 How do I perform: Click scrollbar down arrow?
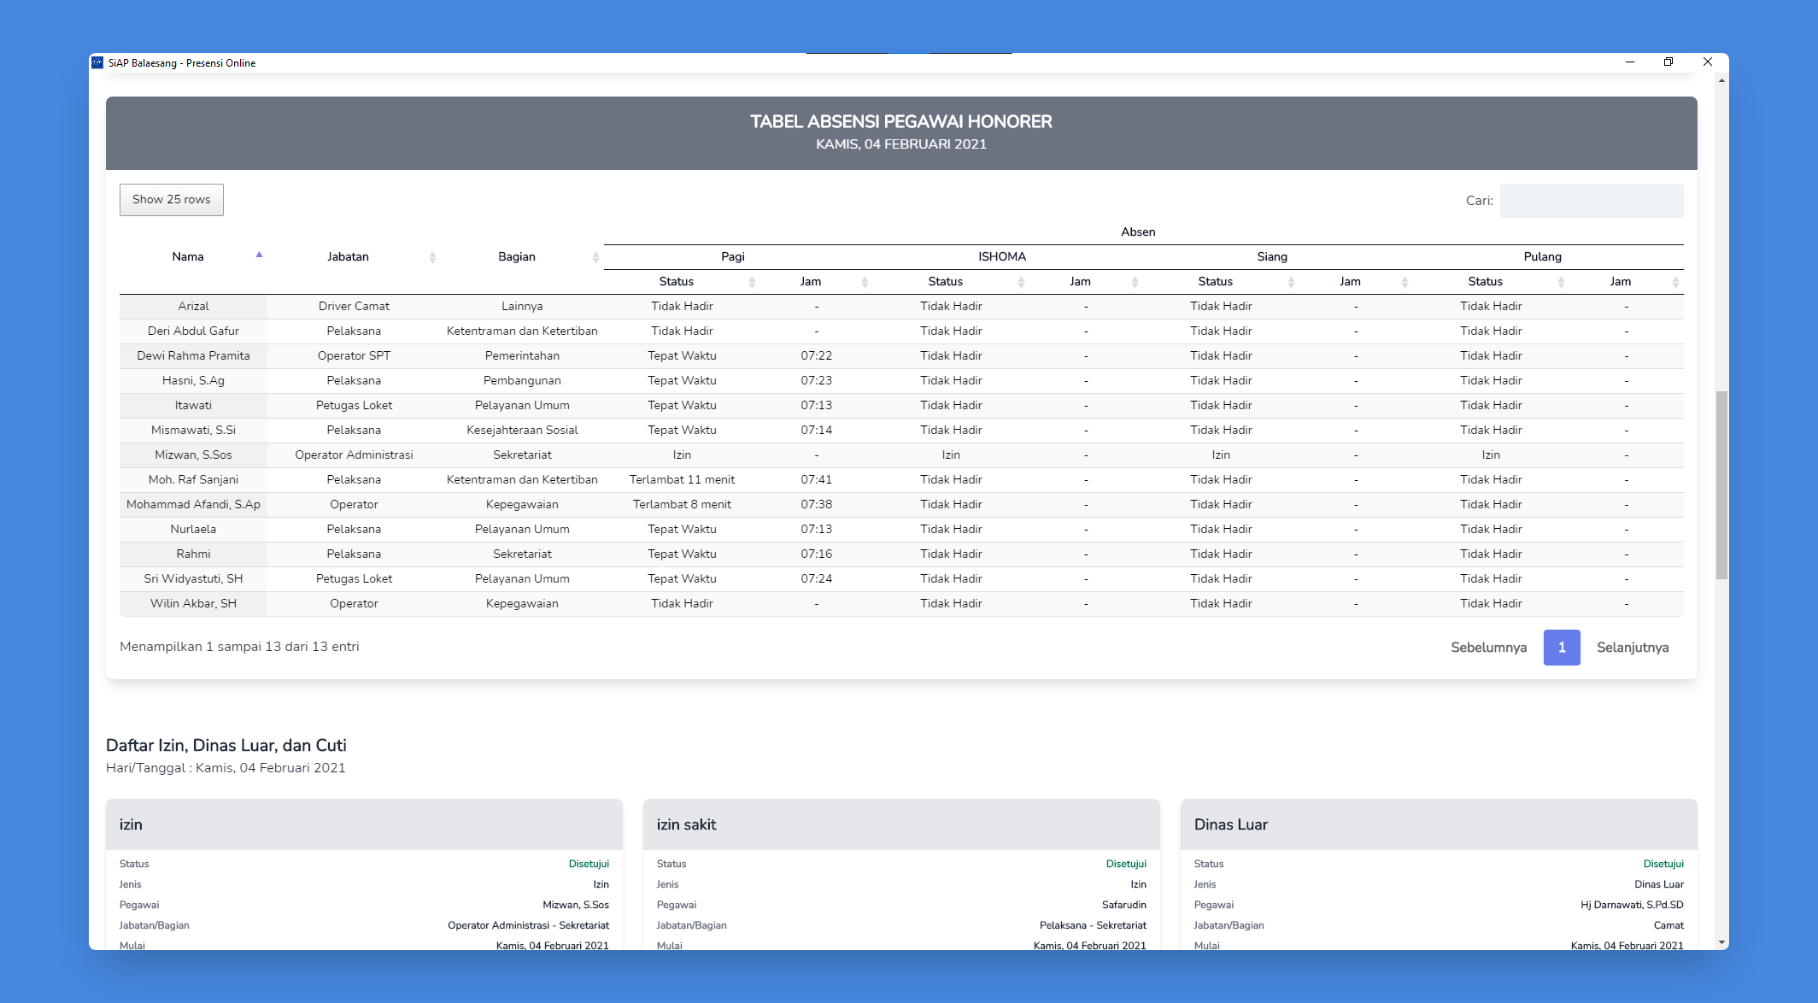coord(1721,943)
